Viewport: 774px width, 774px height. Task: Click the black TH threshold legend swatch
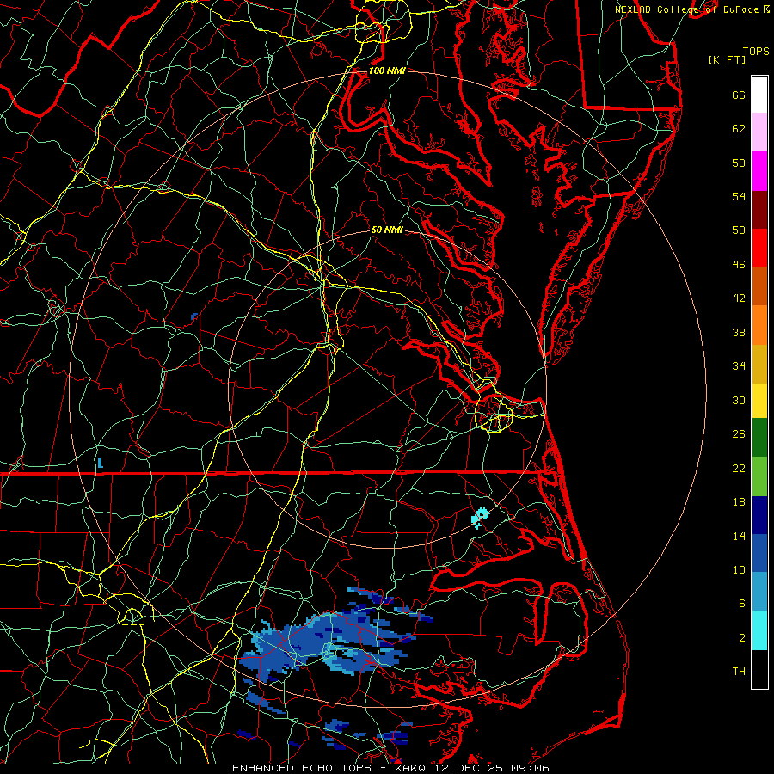pyautogui.click(x=759, y=669)
